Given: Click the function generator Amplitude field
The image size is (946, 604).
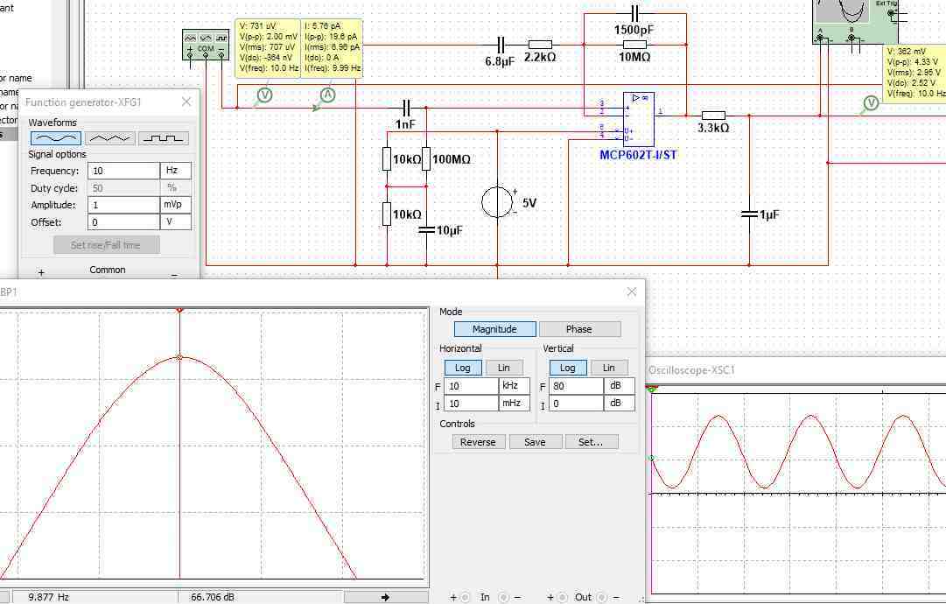Looking at the screenshot, I should coord(123,205).
